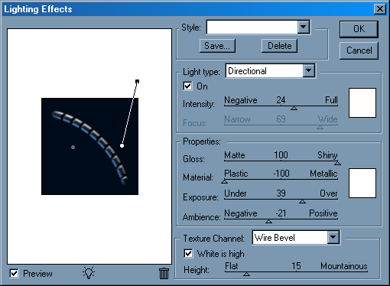Click the light bulb new-light icon
Viewport: 390px width, 286px height.
[x=89, y=273]
